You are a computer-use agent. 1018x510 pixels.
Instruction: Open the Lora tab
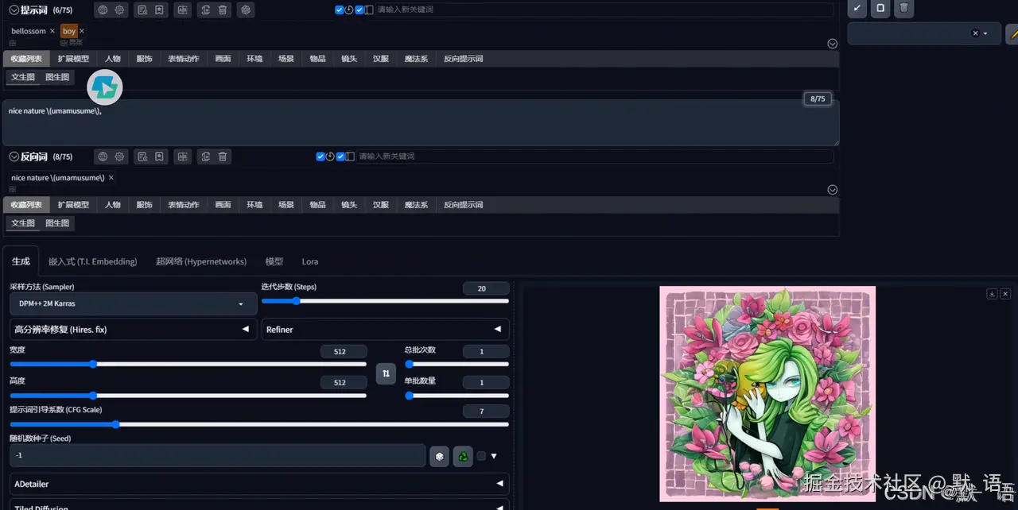click(310, 261)
